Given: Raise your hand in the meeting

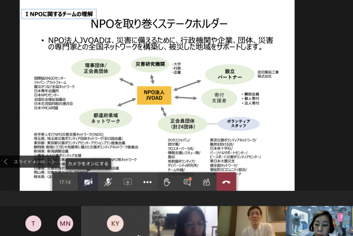Looking at the screenshot, I should tap(167, 182).
